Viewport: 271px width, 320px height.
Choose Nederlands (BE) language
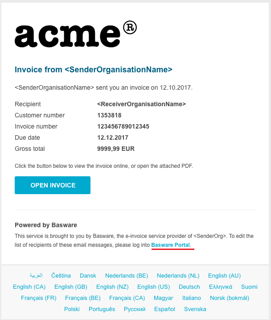127,276
